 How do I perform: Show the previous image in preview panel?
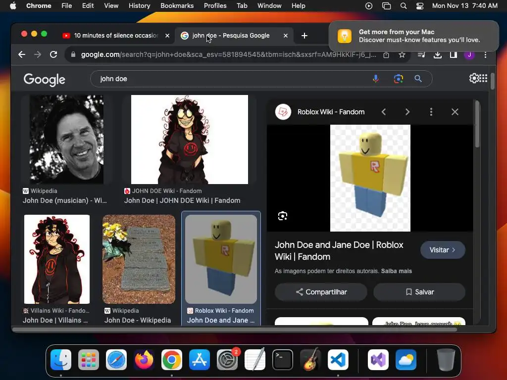pyautogui.click(x=384, y=112)
